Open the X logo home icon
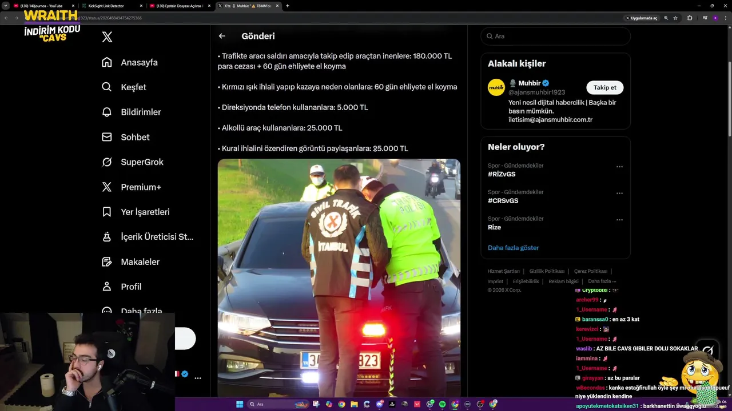The width and height of the screenshot is (732, 411). click(107, 37)
